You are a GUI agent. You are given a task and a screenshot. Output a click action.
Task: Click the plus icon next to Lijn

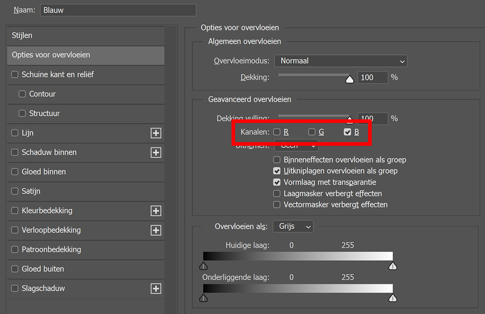point(156,133)
